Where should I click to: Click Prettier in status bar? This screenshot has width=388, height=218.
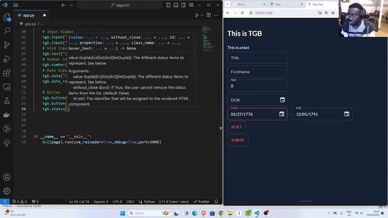point(201,202)
